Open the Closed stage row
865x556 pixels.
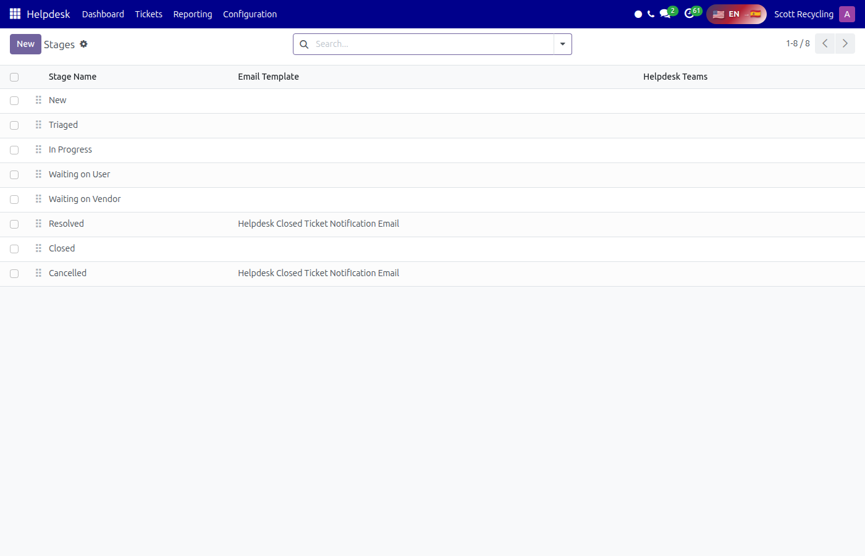432,249
